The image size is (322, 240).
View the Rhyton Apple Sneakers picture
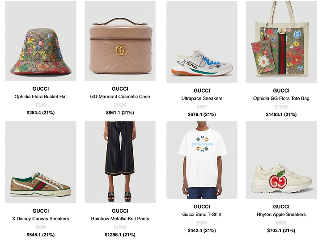(281, 160)
